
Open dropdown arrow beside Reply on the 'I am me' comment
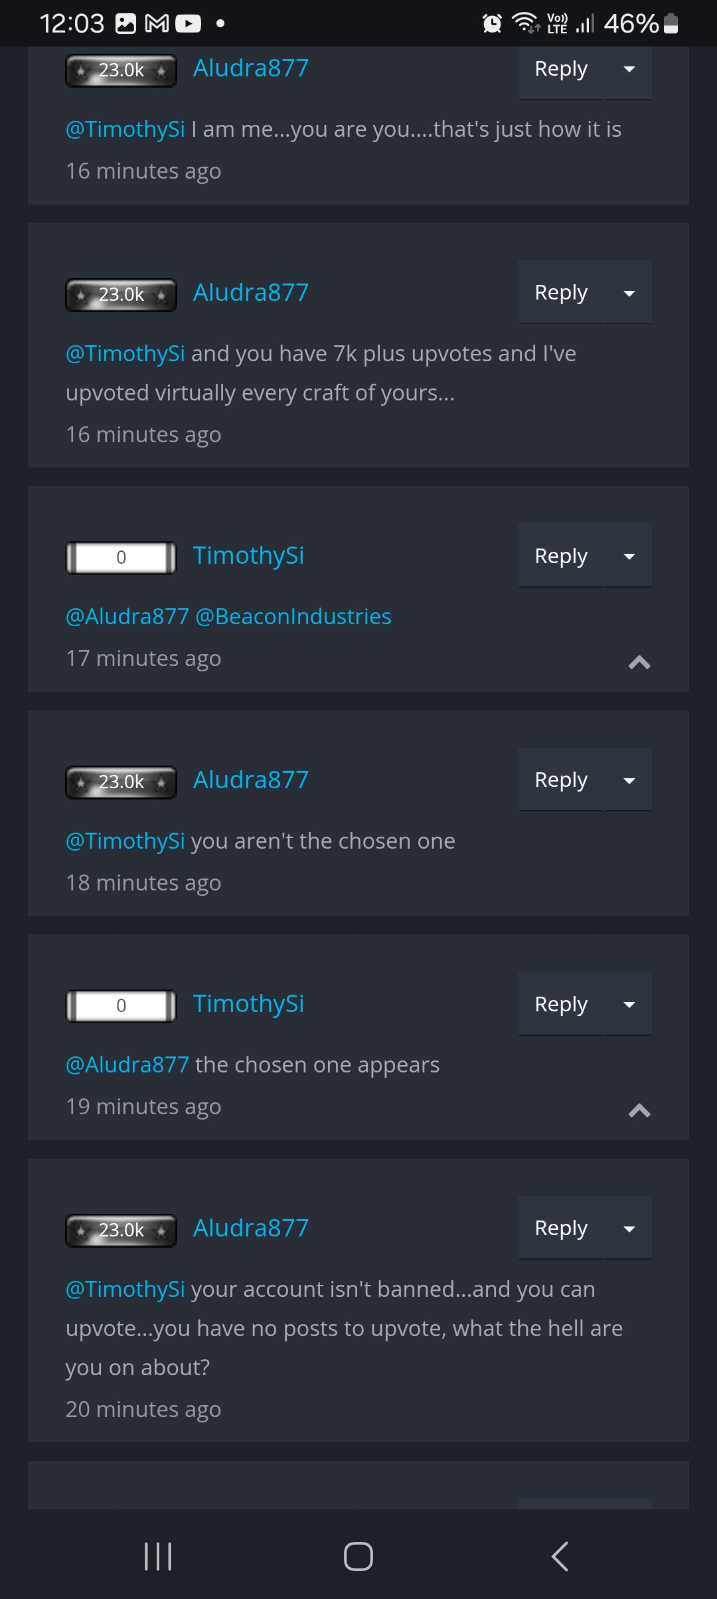[629, 69]
